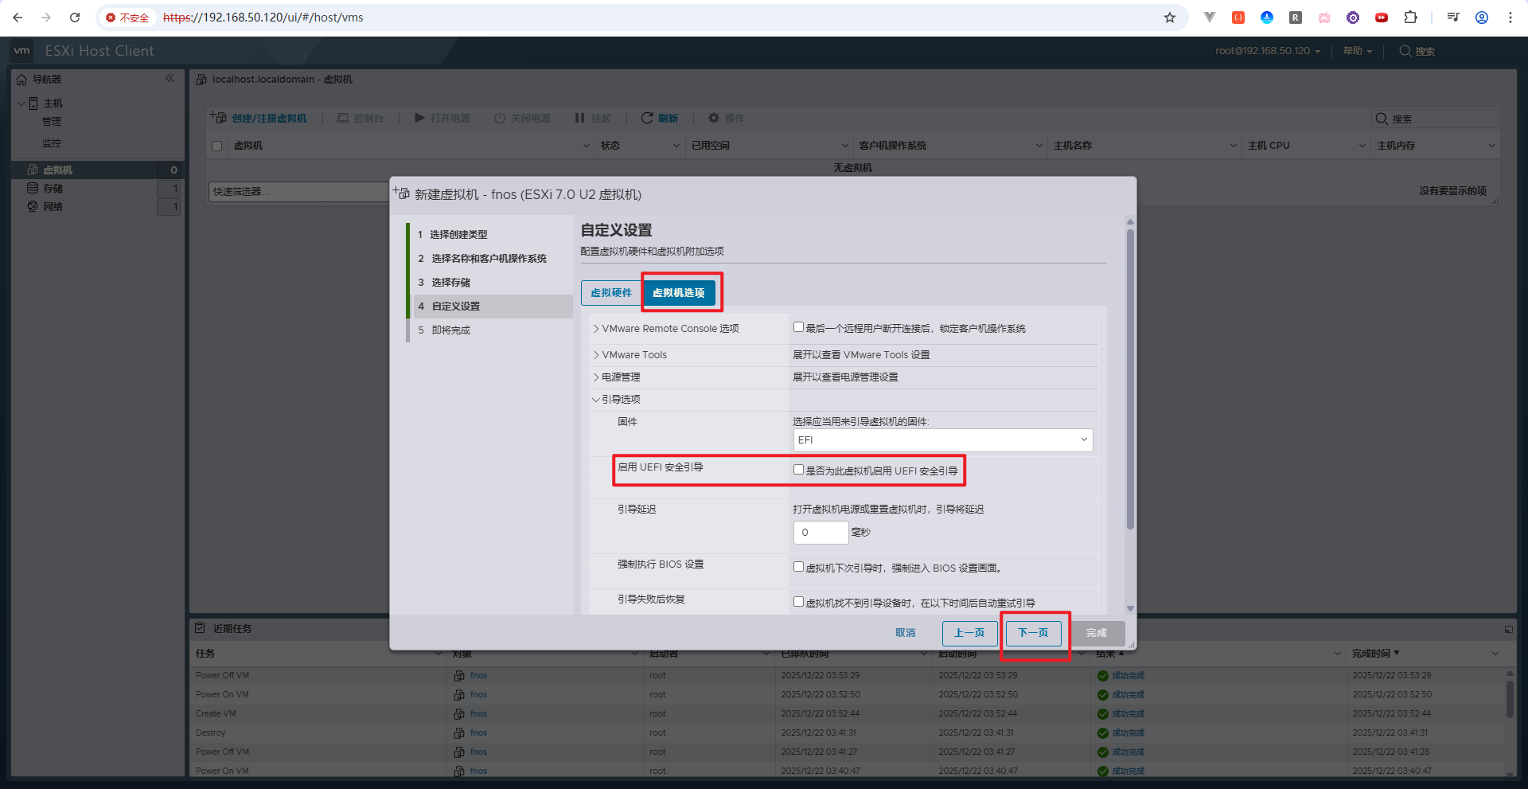Click 取消 to cancel the wizard

[905, 633]
